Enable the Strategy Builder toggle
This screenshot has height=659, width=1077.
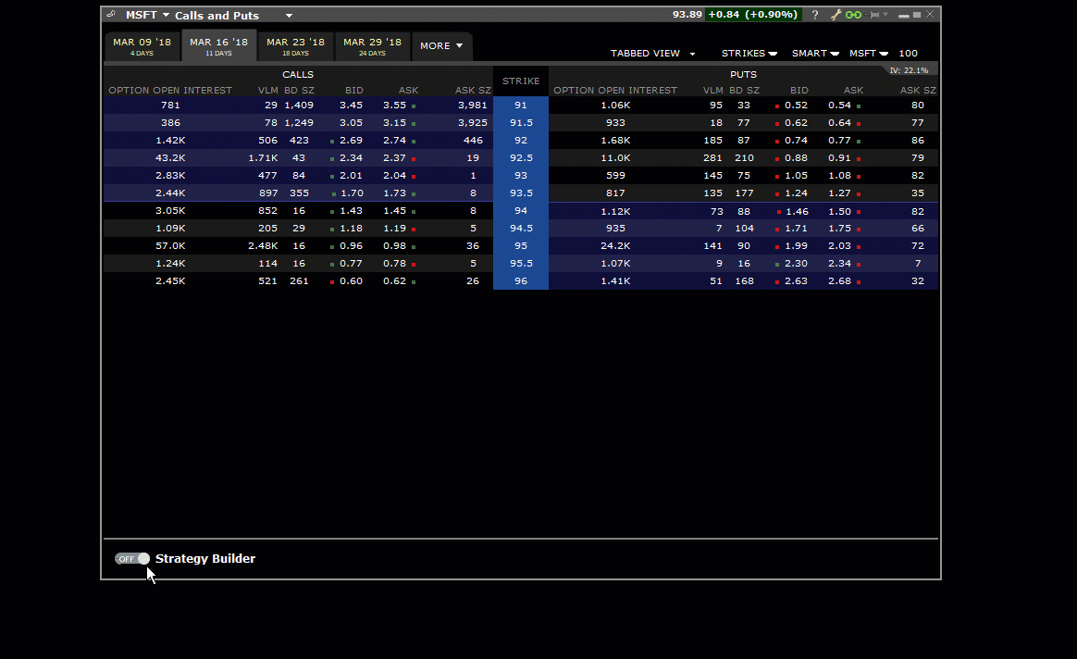(x=130, y=558)
